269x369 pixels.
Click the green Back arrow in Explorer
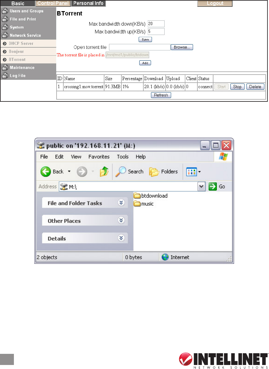point(46,172)
